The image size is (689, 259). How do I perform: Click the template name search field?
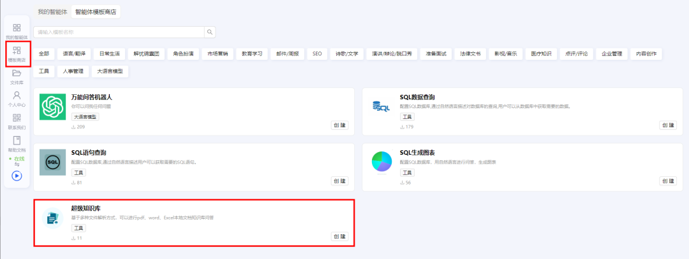click(x=119, y=32)
